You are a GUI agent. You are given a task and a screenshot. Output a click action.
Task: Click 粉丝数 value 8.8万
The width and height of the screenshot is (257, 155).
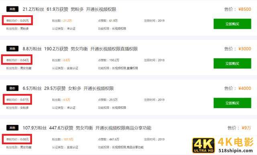tap(67, 60)
